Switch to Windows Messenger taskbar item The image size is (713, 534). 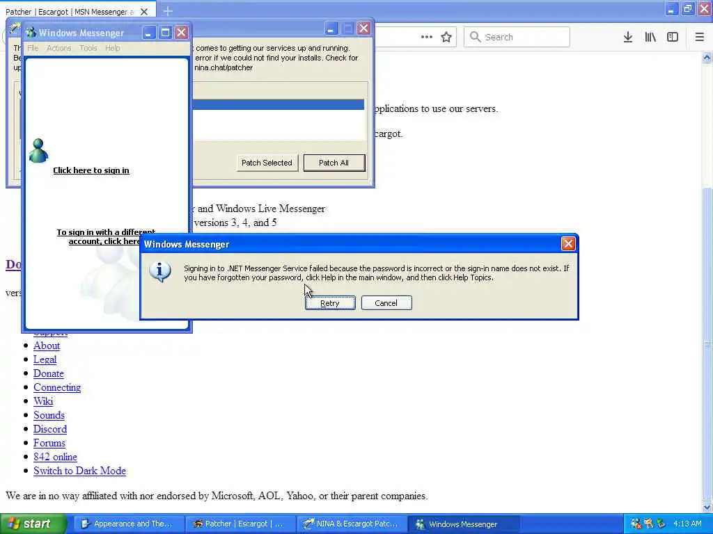[x=463, y=524]
